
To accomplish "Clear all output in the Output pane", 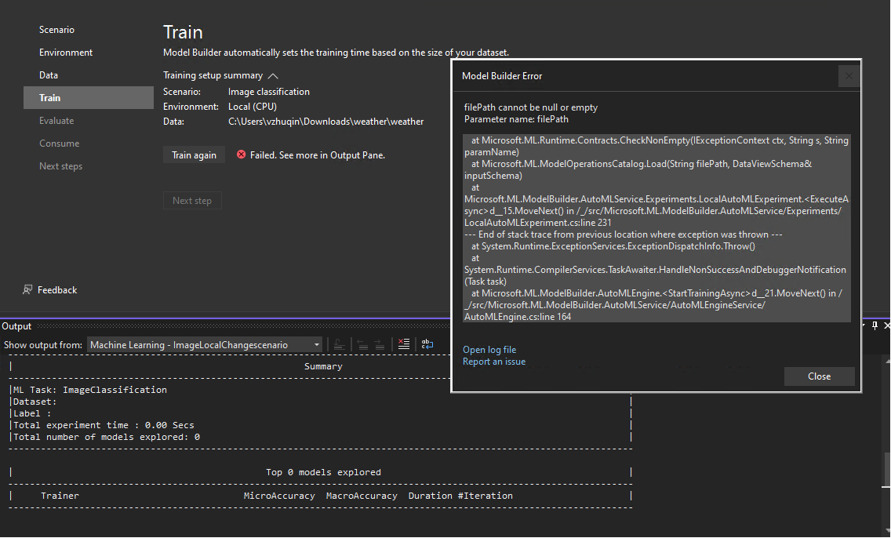I will (x=403, y=344).
